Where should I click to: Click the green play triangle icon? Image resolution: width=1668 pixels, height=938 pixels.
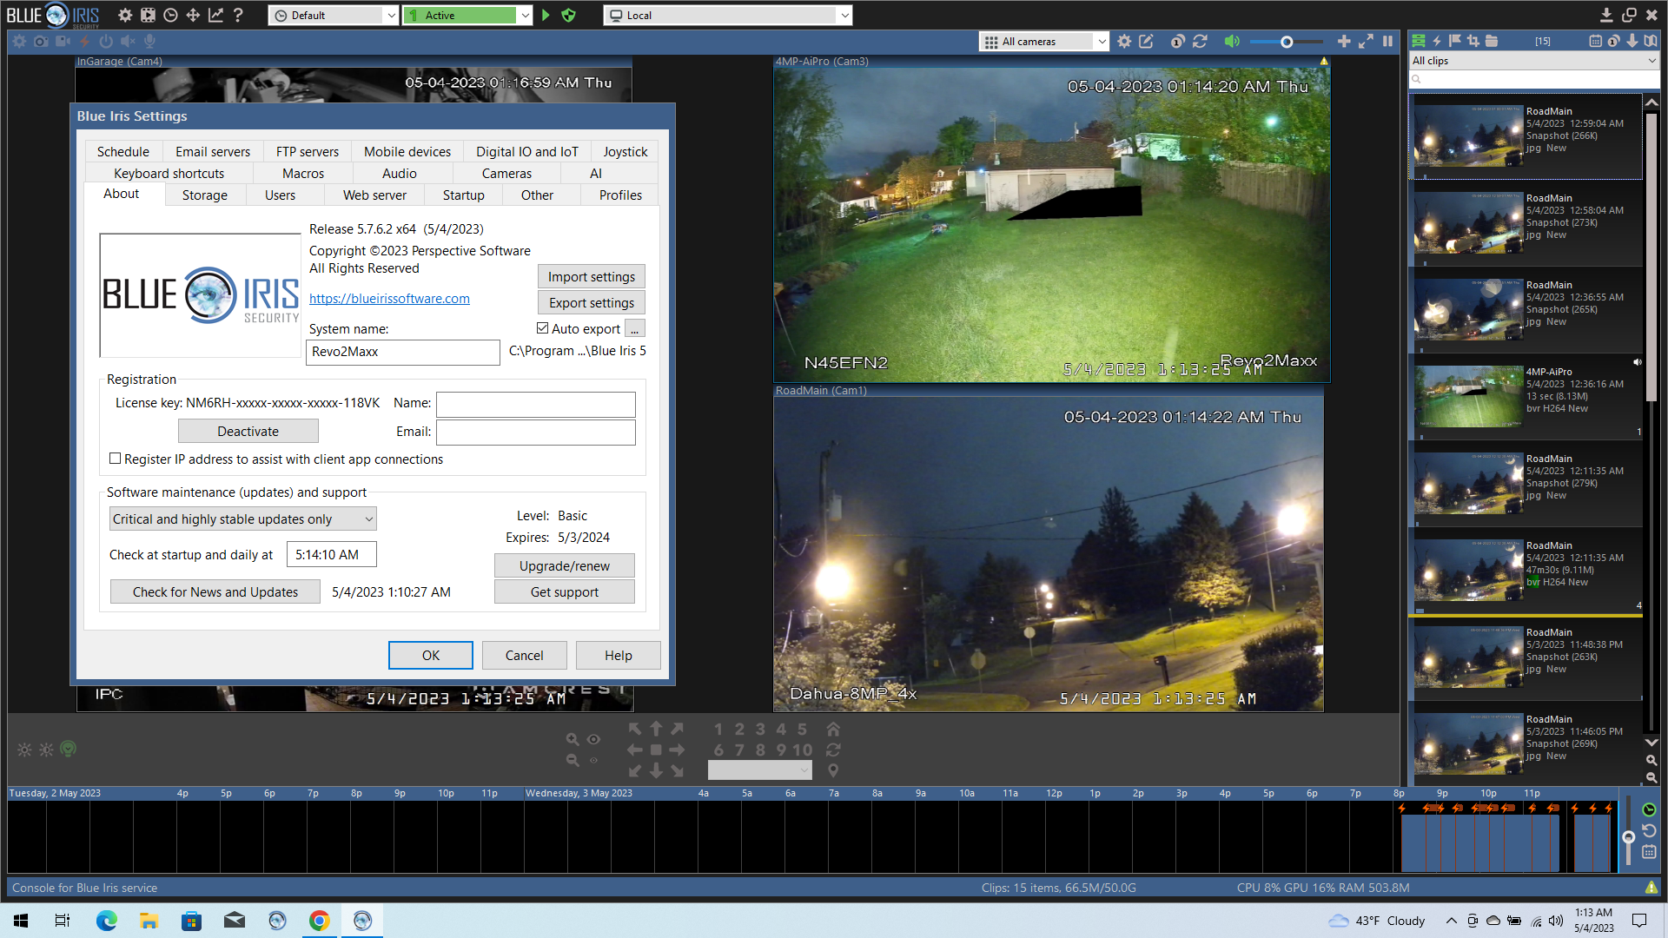(x=546, y=15)
